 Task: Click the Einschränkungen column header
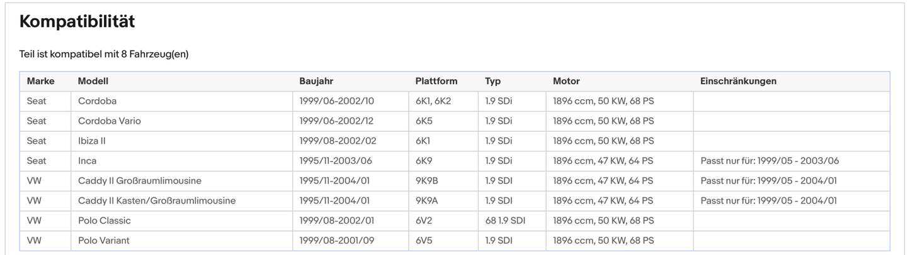738,81
